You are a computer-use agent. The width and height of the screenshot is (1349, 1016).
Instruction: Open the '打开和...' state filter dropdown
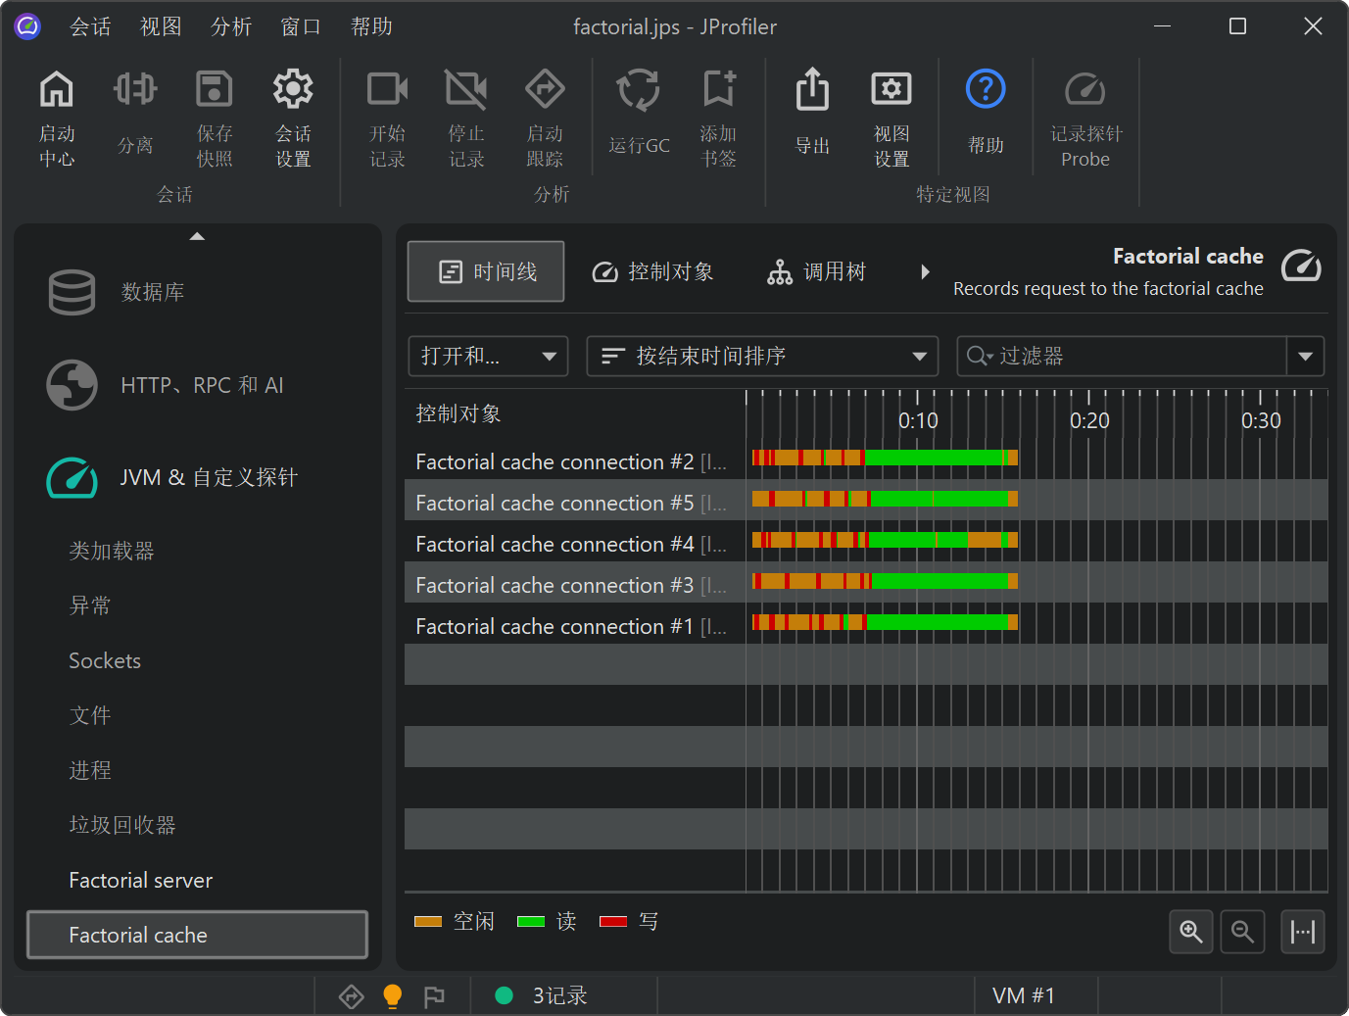click(488, 356)
